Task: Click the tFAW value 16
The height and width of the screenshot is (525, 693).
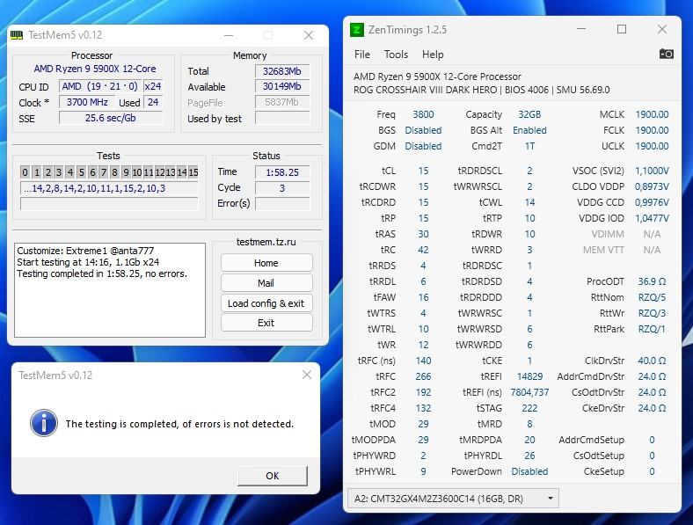Action: tap(423, 297)
